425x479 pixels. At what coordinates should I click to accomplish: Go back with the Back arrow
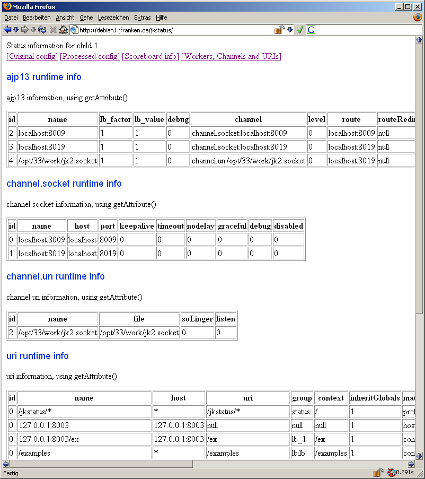point(7,30)
